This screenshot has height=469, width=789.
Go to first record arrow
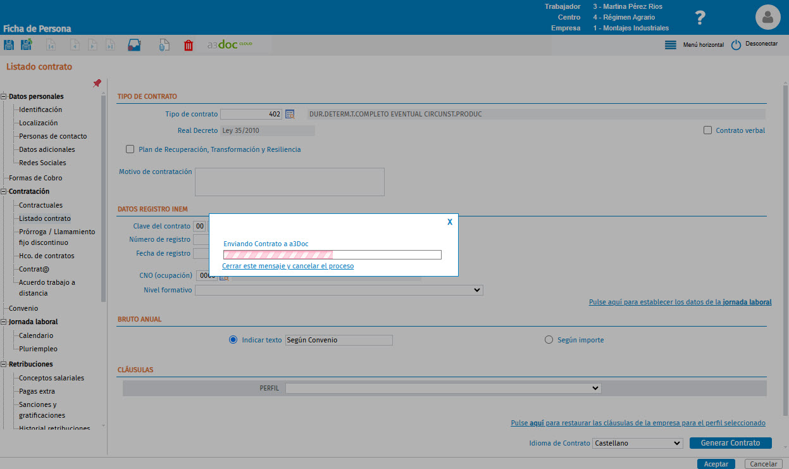pos(51,45)
